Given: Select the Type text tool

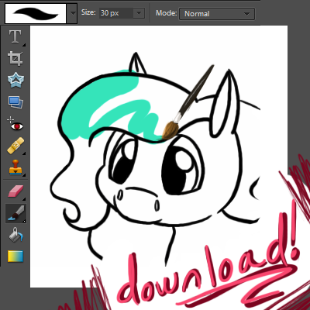Looking at the screenshot, I should coord(15,36).
